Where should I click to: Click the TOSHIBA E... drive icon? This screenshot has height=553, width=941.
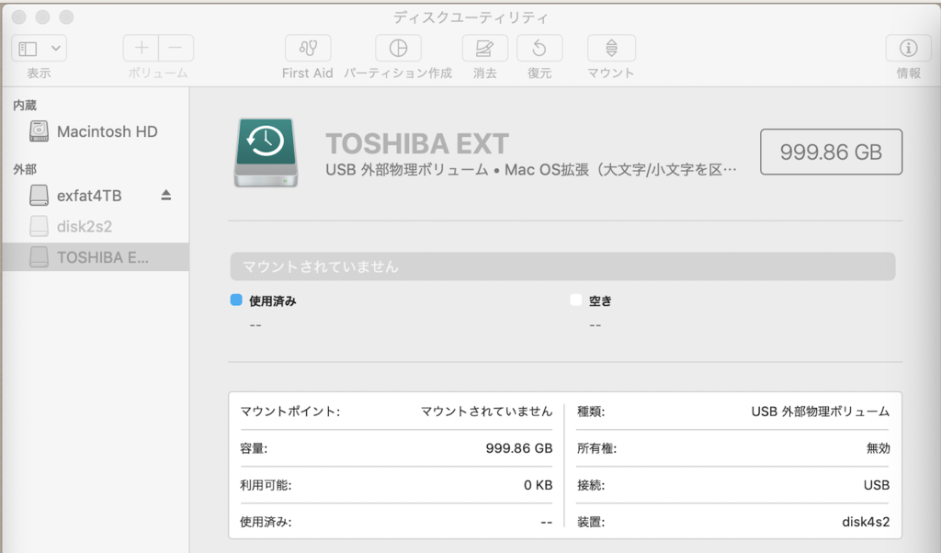tap(39, 257)
